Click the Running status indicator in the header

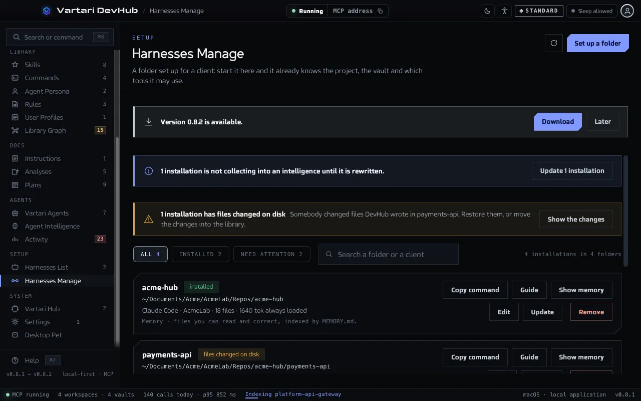[307, 11]
